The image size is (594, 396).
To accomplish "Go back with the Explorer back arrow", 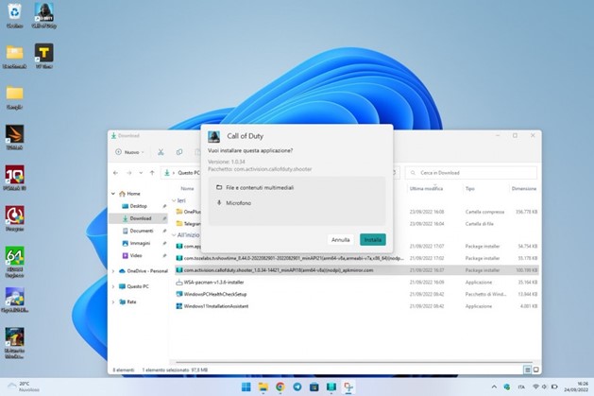I will pyautogui.click(x=115, y=173).
